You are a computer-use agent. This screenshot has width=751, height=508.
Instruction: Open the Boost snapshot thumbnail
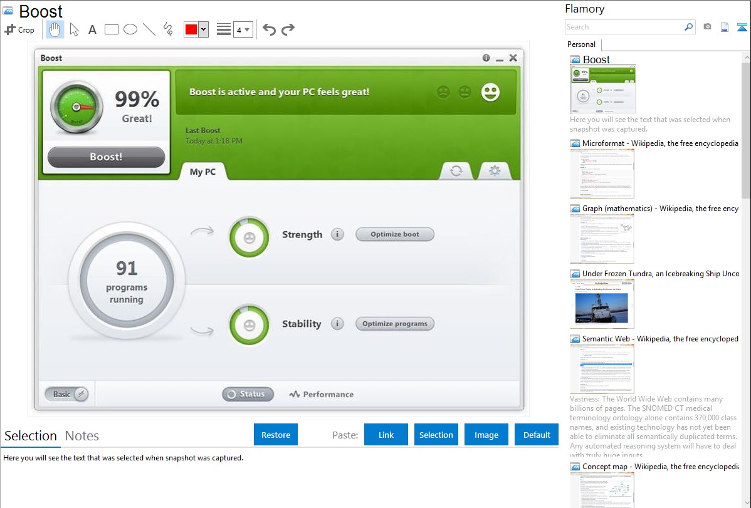point(602,90)
